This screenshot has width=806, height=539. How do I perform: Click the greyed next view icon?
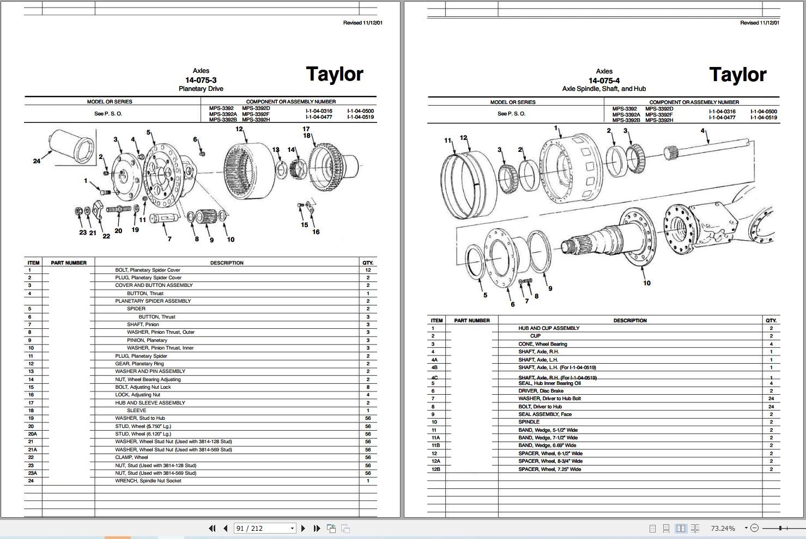pos(345,528)
